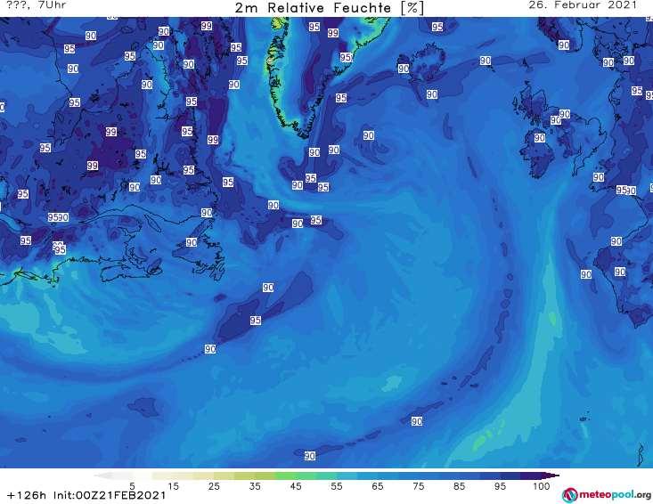Image resolution: width=653 pixels, height=504 pixels.
Task: Click the '???, 7Uhr' time label
Action: (37, 5)
